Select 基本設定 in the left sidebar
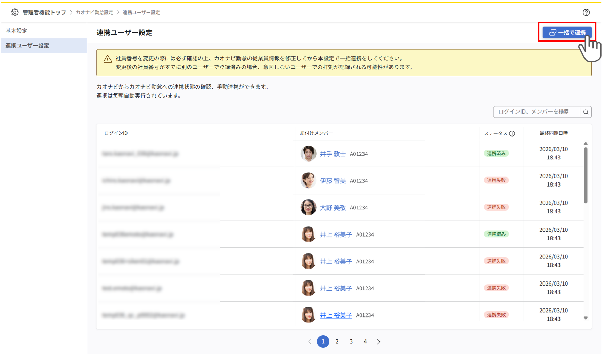This screenshot has width=605, height=354. [16, 31]
